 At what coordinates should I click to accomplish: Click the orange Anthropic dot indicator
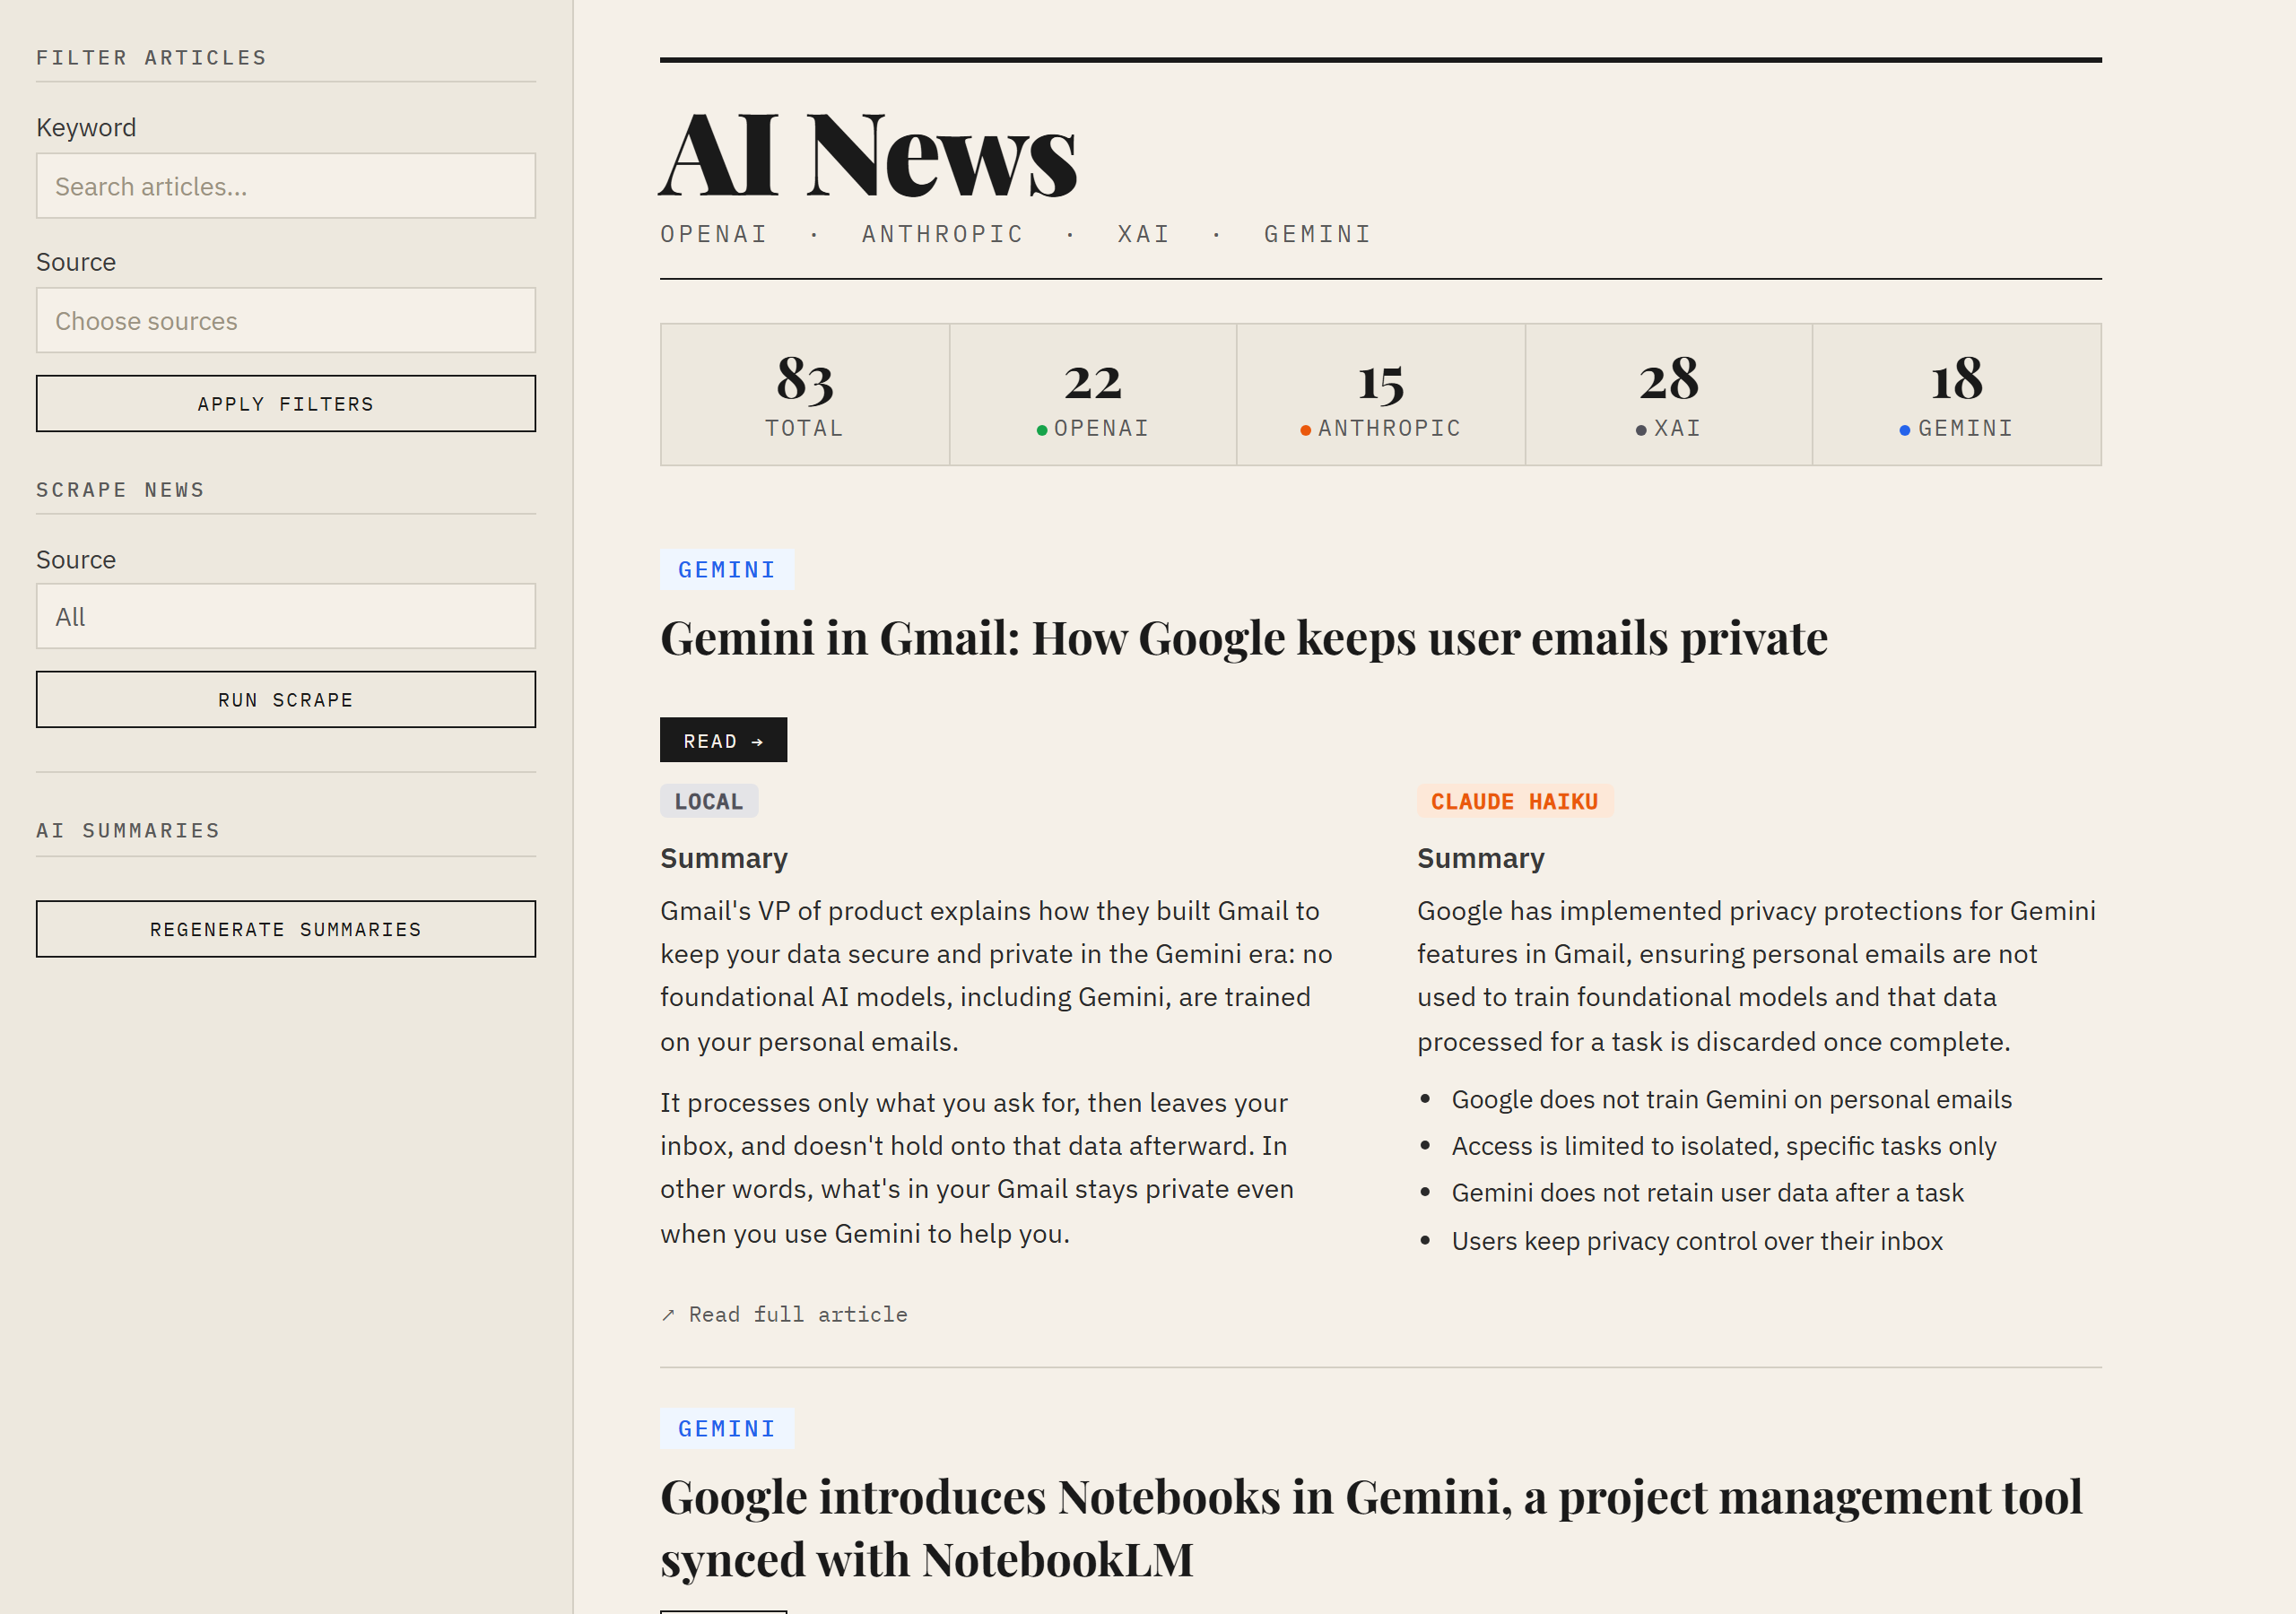coord(1306,430)
